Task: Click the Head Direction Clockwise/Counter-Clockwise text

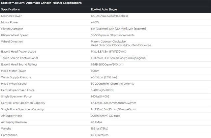Action: click(121, 45)
